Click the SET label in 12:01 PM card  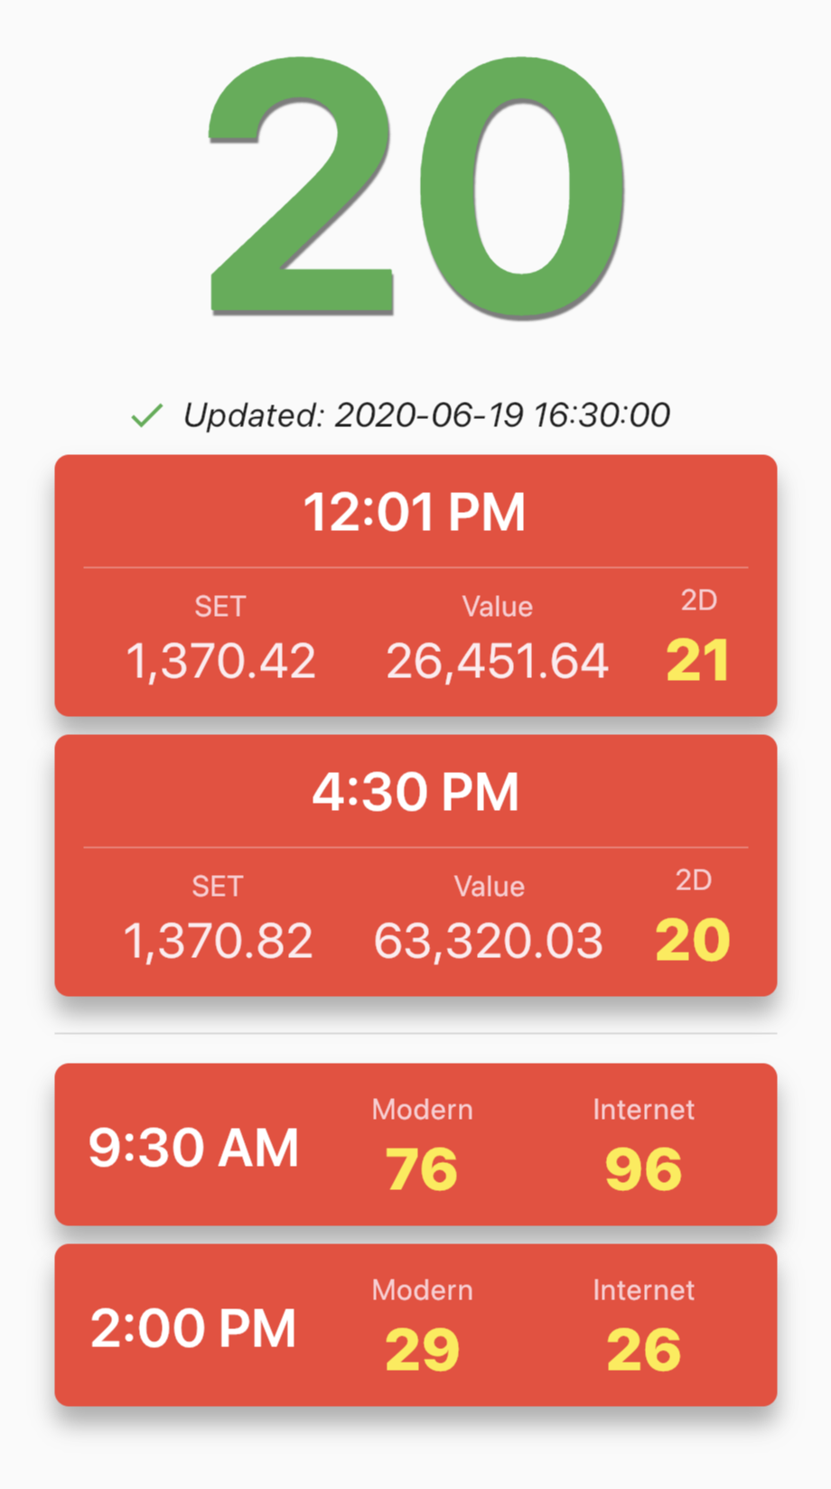point(220,607)
